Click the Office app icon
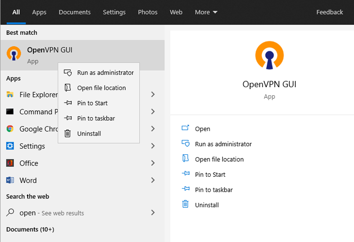 click(x=10, y=163)
